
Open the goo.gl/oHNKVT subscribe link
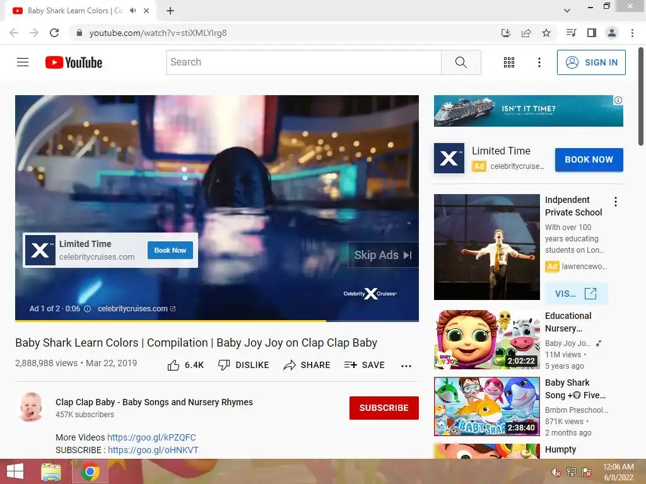[153, 450]
